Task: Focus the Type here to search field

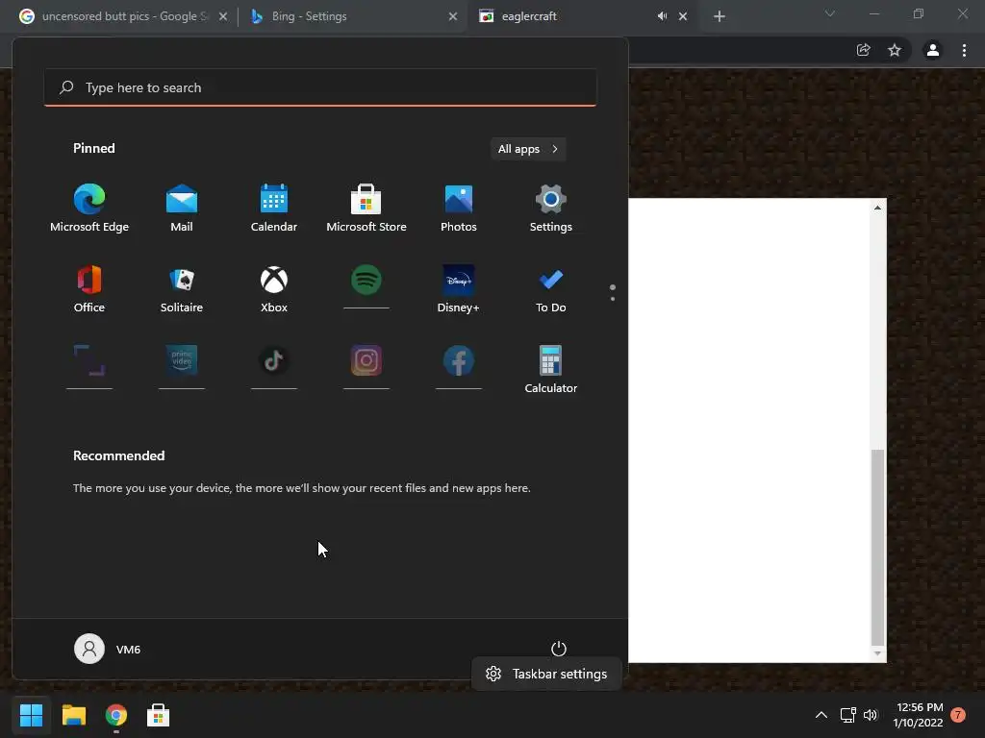Action: pos(320,87)
